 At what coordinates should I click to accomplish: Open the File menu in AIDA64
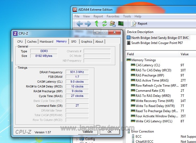click(77, 16)
